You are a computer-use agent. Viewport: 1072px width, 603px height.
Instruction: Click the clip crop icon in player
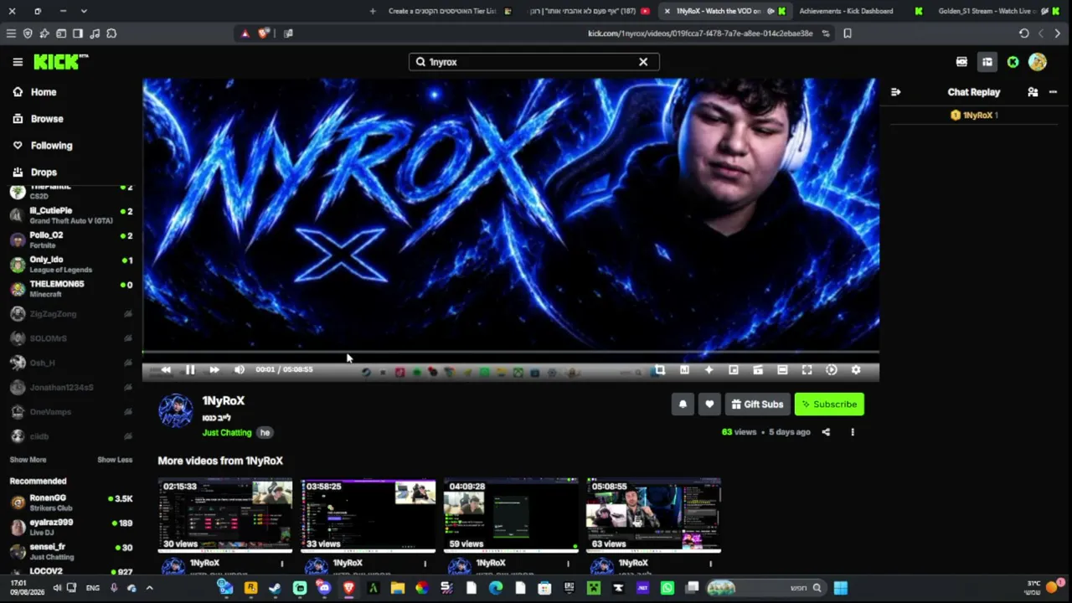(660, 369)
